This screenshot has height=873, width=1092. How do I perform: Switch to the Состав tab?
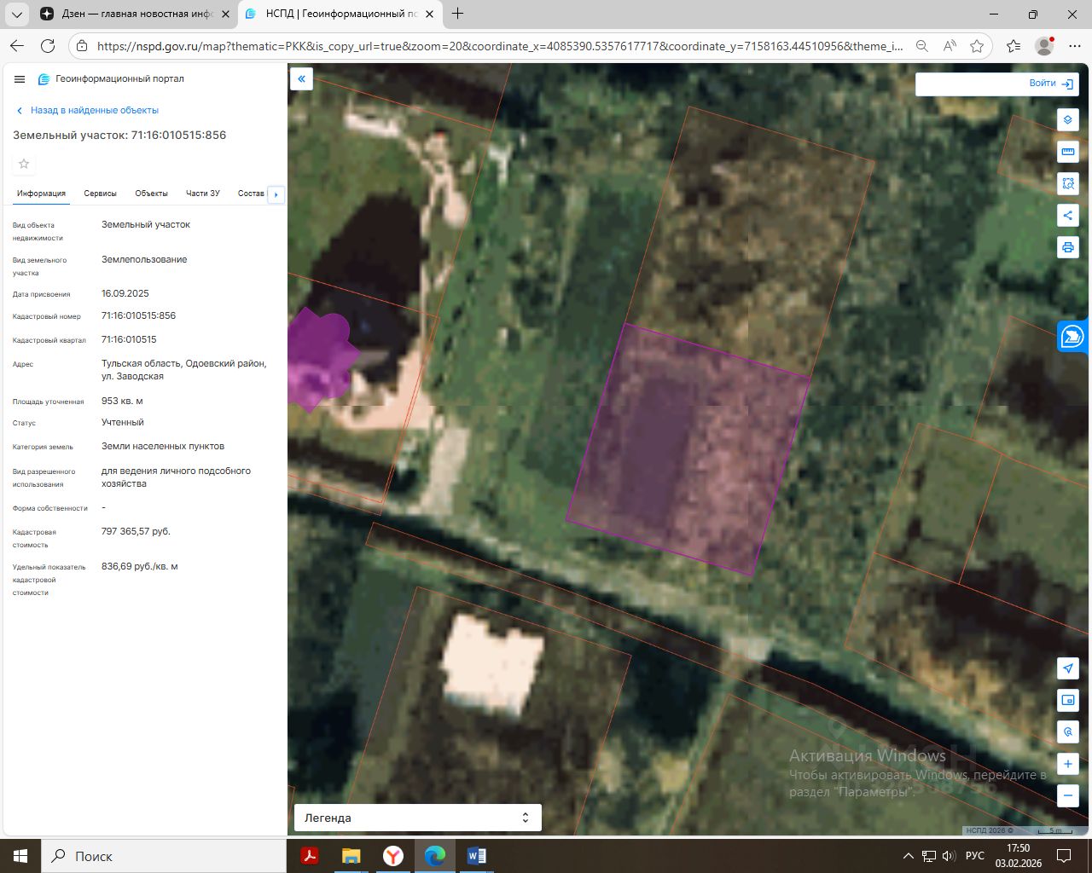tap(251, 194)
